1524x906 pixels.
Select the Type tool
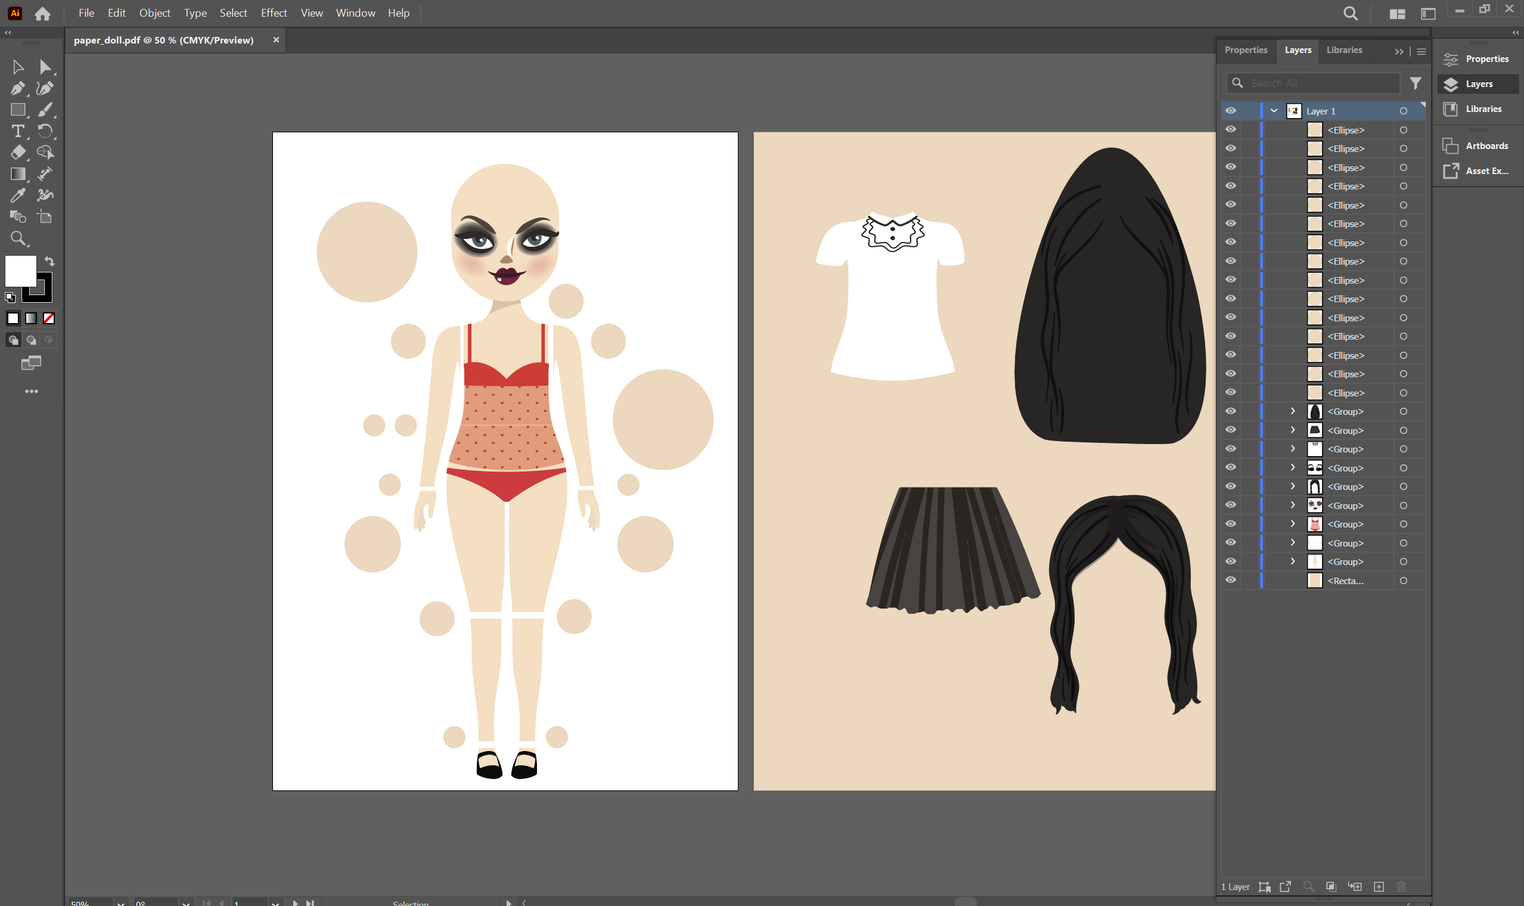tap(18, 131)
